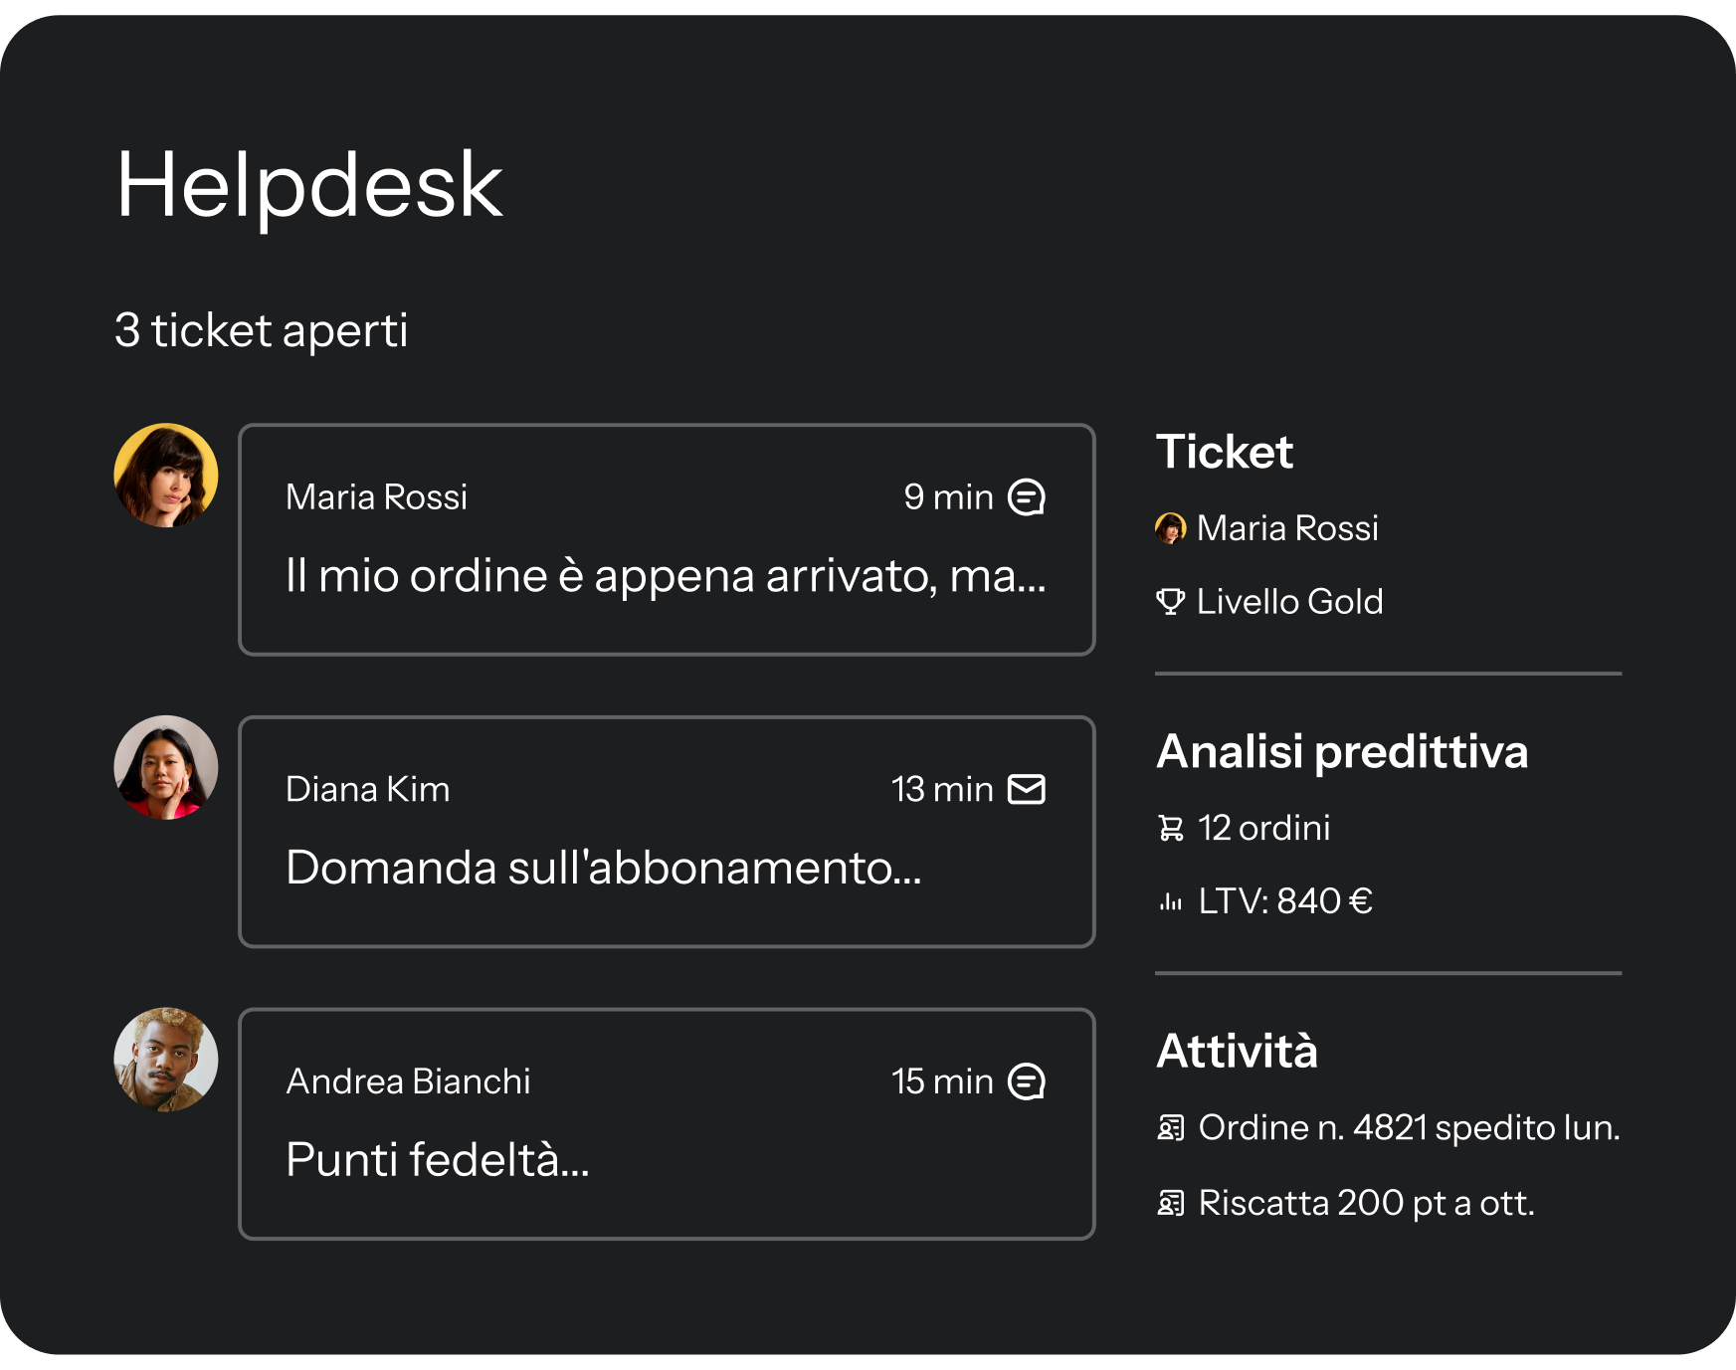Click the "Ordine n. 4821 spedito lun." activity
Screen dimensions: 1736x1370
coord(1409,1128)
